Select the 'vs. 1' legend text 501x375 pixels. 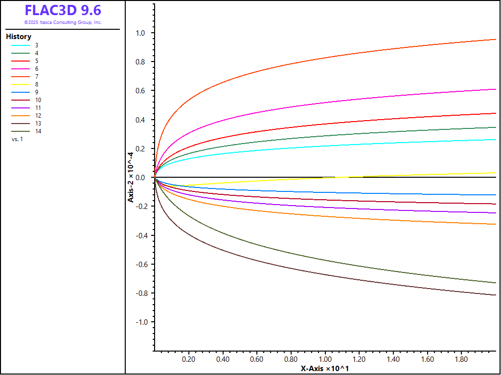(x=17, y=139)
